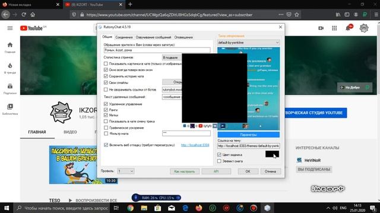380x213 pixels.
Task: Click RutonyChat icon in the taskbar
Action: 267,208
